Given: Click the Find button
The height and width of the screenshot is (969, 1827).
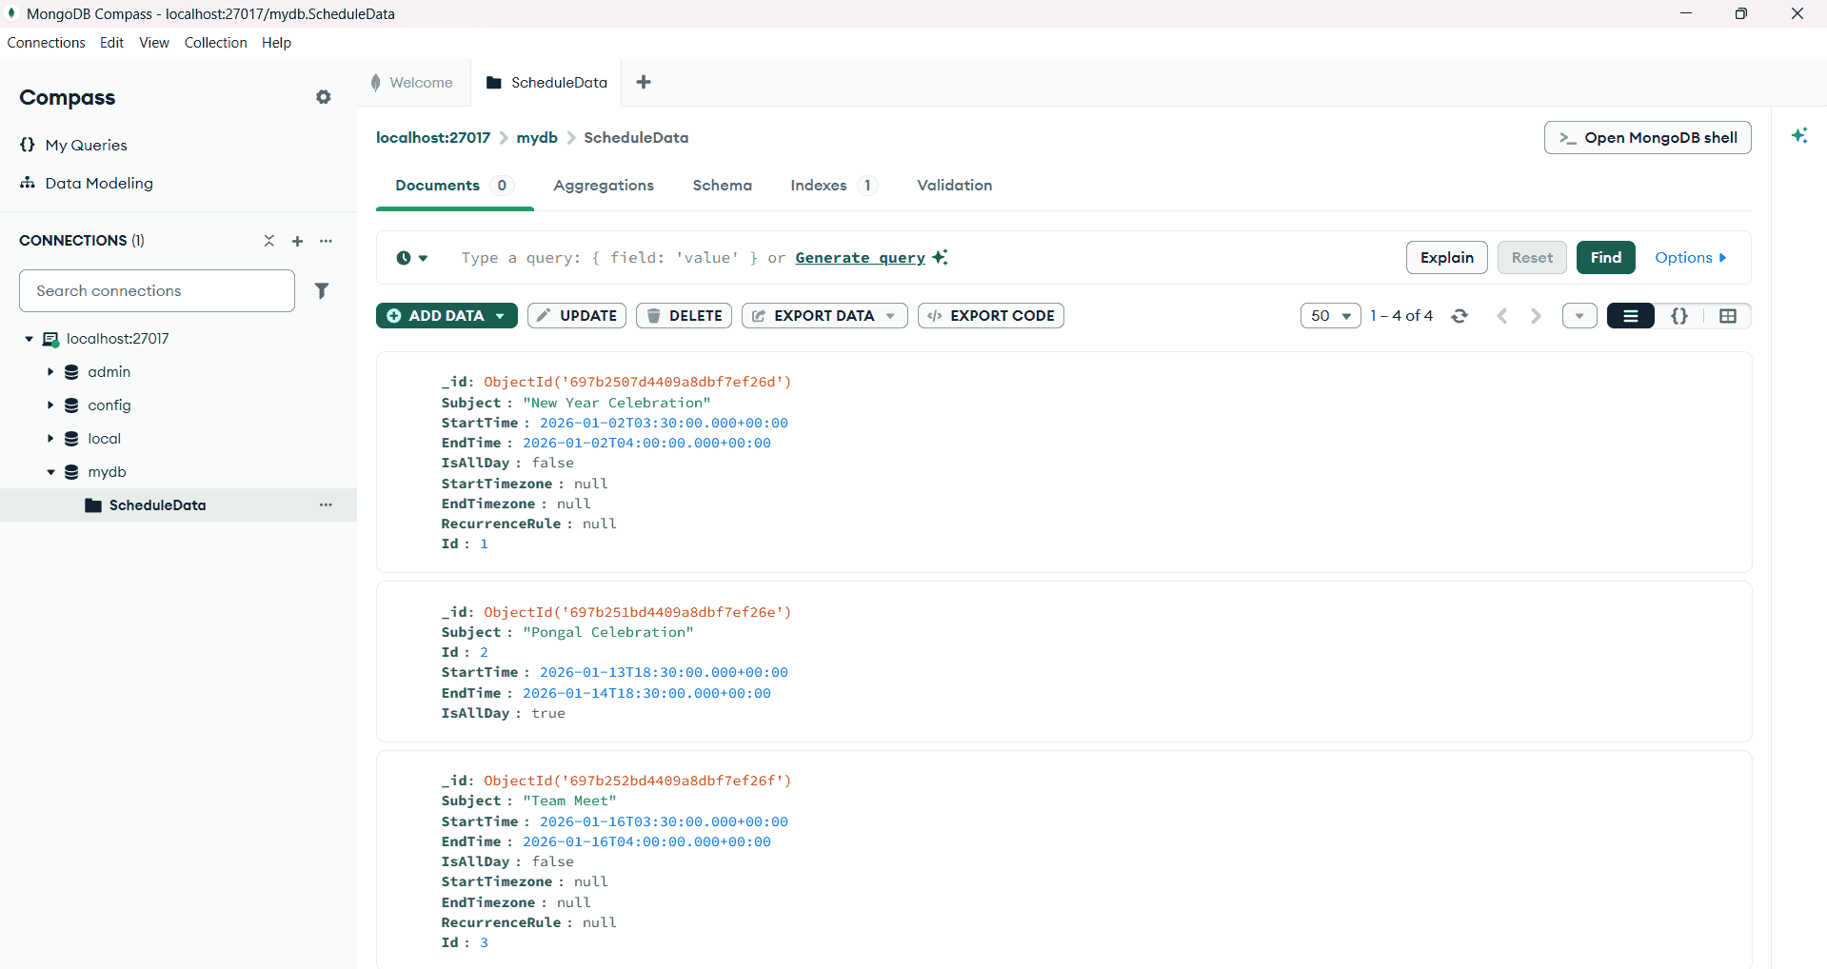Looking at the screenshot, I should tap(1605, 258).
